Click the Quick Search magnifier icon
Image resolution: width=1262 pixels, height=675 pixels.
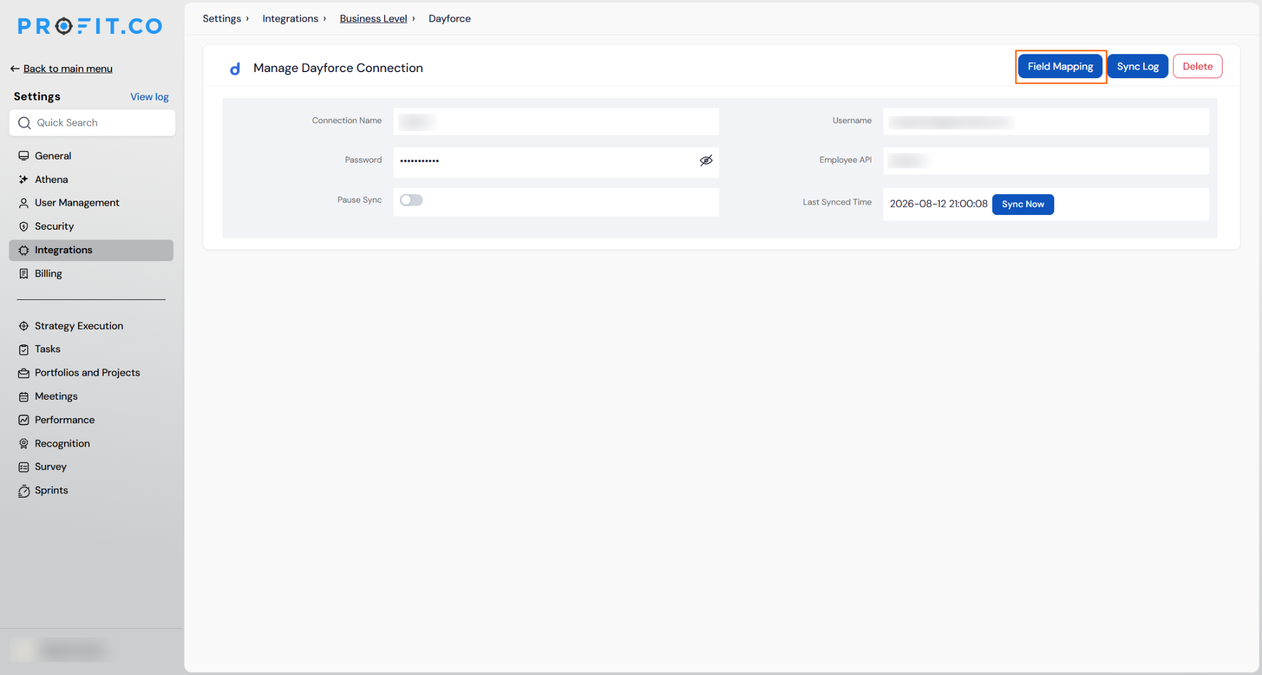tap(24, 123)
